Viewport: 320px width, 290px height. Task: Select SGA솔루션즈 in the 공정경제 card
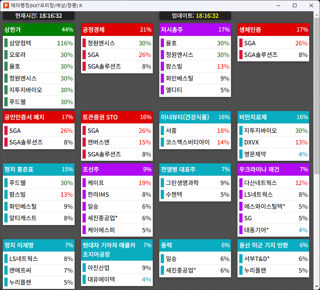coord(117,66)
